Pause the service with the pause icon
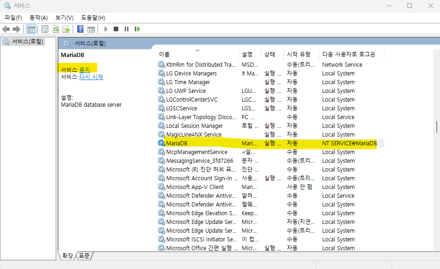This screenshot has height=269, width=440. 127,29
